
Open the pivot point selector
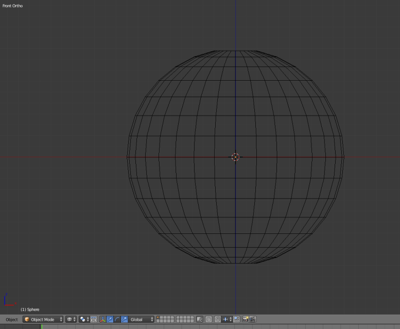[84, 319]
